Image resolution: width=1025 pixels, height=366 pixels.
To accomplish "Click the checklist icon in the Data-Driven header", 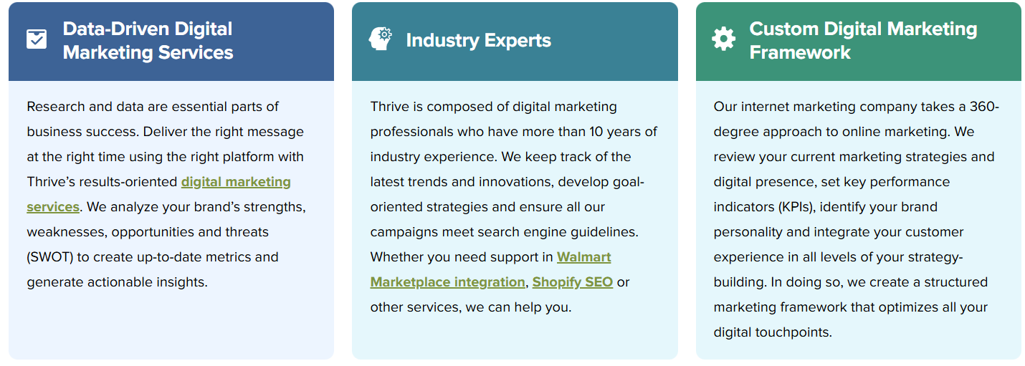I will pos(37,39).
